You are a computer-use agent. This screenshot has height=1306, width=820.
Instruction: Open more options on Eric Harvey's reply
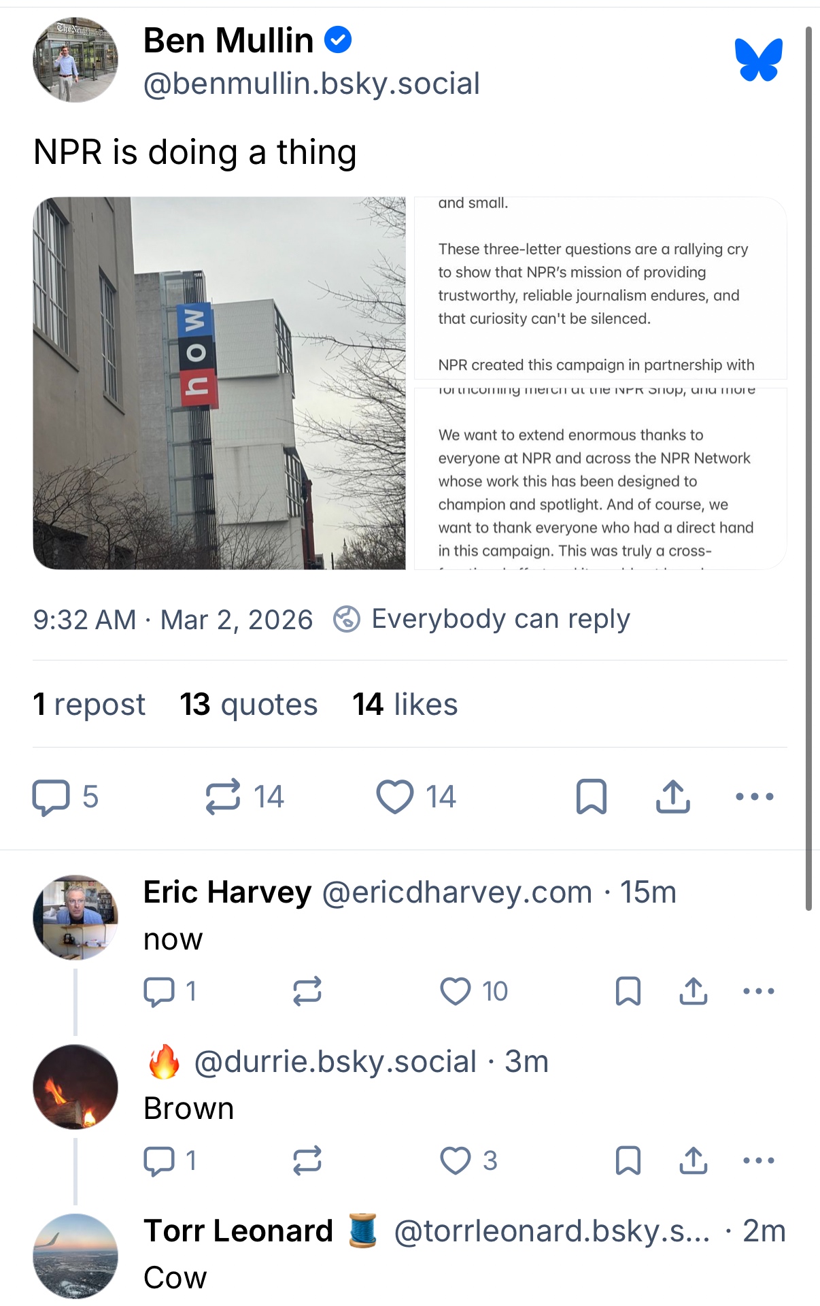[x=759, y=991]
